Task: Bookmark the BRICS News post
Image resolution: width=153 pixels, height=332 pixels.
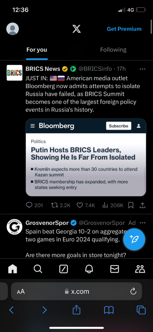Action: coord(131,205)
